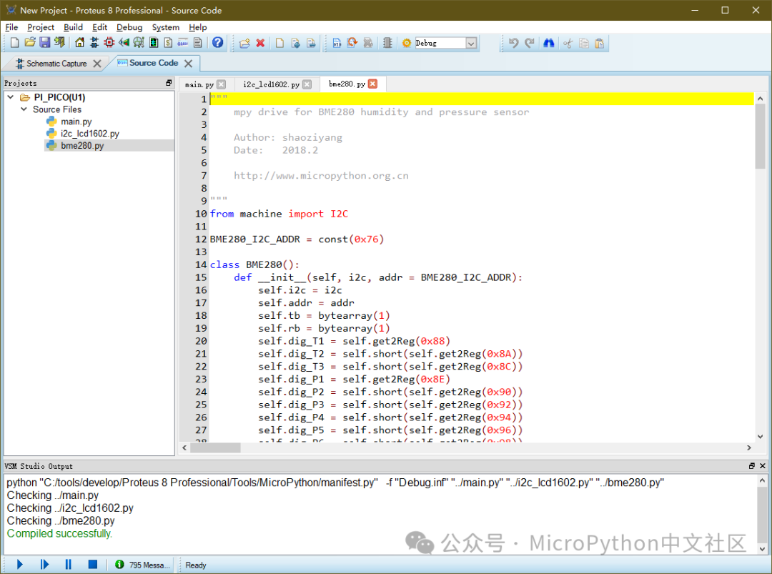Open the 795 Messages log
772x574 pixels.
(143, 565)
